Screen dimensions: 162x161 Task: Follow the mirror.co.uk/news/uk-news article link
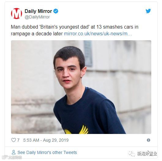[98, 34]
